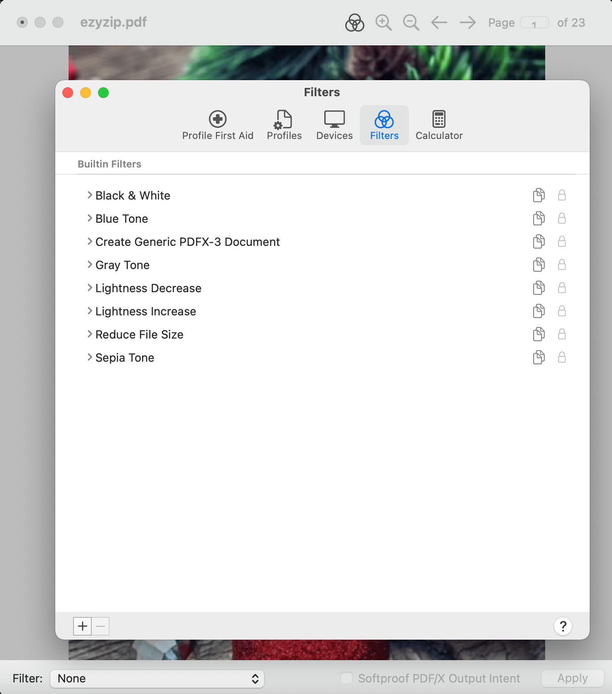Click the lock toggle for Gray Tone

coord(561,265)
